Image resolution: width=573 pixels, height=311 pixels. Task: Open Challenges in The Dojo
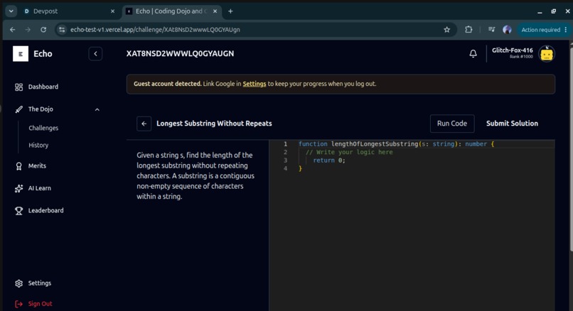[43, 128]
